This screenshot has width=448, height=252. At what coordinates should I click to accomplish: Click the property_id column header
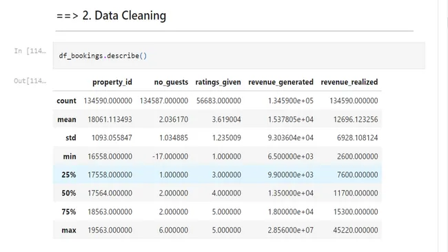pos(112,82)
